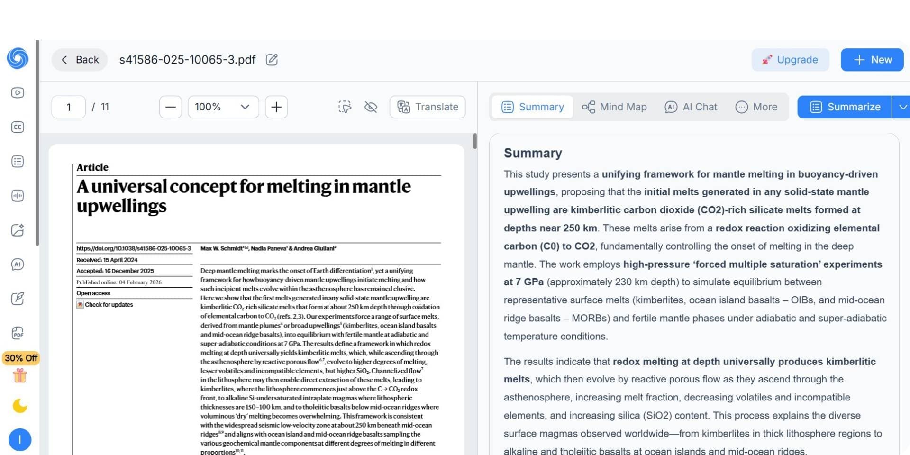Go back with the Back button
The image size is (910, 455).
point(80,60)
